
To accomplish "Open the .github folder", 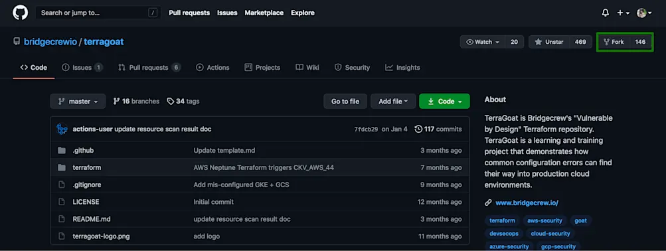I will pos(83,150).
